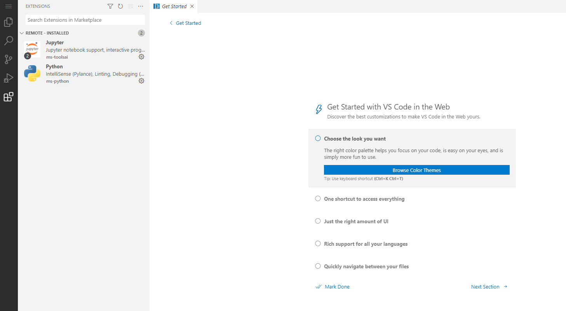Click the back chevron beside Get Started
Viewport: 566px width, 311px height.
(171, 23)
